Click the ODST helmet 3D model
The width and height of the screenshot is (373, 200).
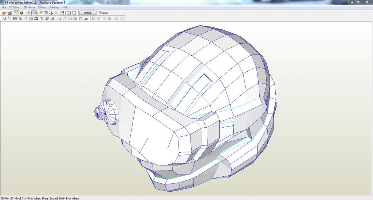185,108
